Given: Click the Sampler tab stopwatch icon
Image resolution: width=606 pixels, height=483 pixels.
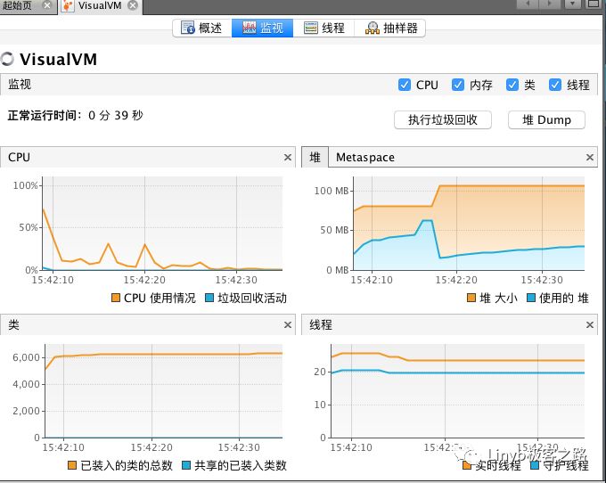Looking at the screenshot, I should 373,28.
